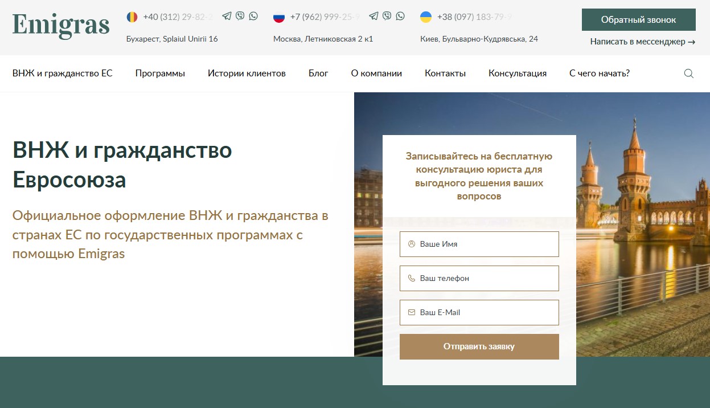
Task: Open the О компании page
Action: [376, 74]
